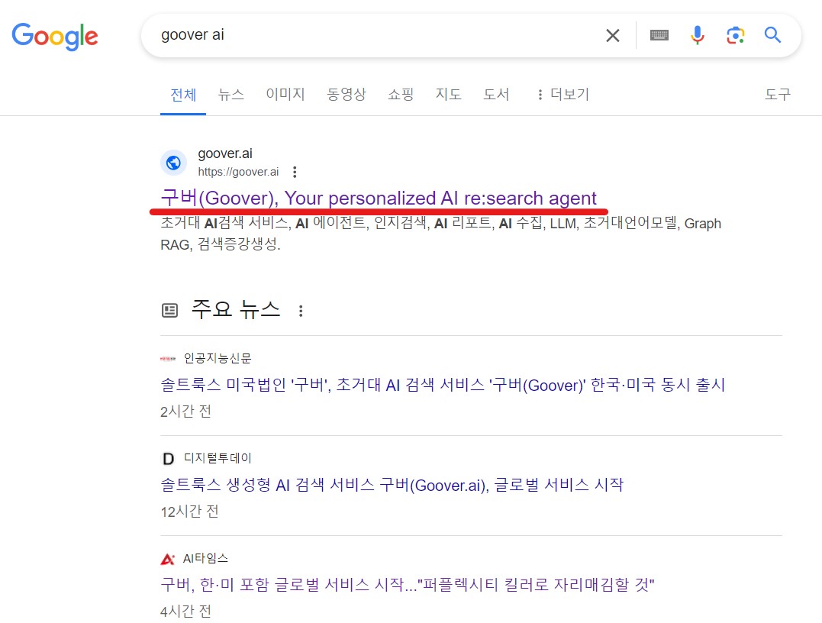
Task: Click the 디지털투데이 D logo
Action: (x=168, y=459)
